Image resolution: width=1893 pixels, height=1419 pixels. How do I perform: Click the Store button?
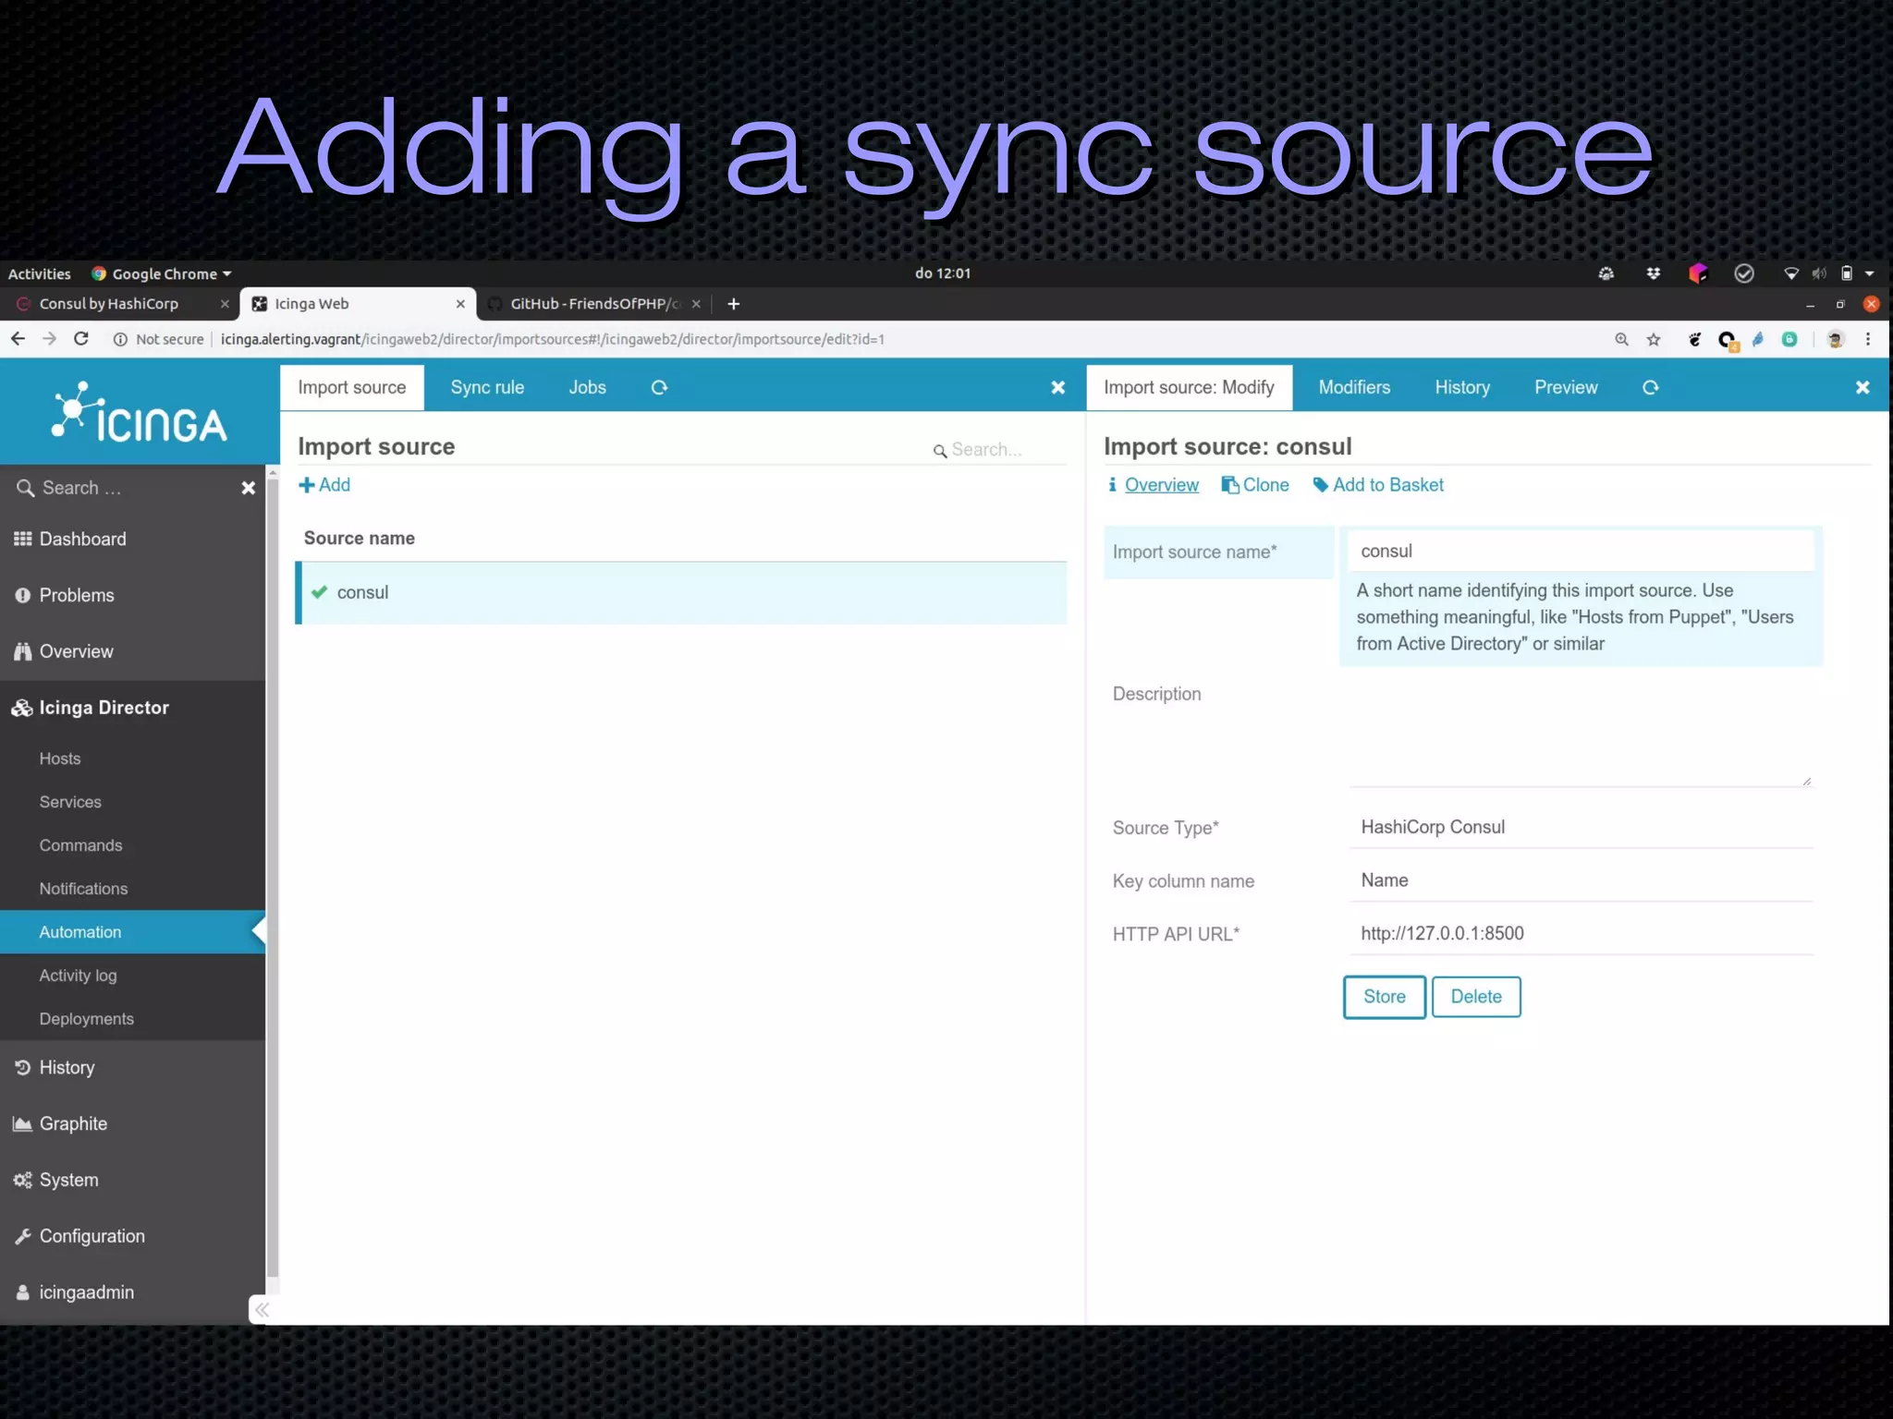[x=1384, y=997]
